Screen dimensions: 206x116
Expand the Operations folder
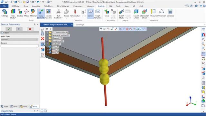[48, 41]
